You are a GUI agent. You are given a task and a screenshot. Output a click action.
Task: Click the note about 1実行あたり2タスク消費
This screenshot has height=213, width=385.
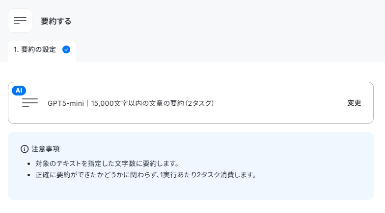pos(146,175)
